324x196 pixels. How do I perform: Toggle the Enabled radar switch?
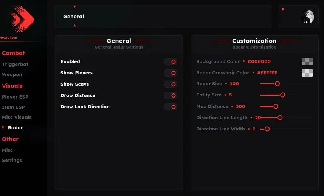[x=171, y=61]
